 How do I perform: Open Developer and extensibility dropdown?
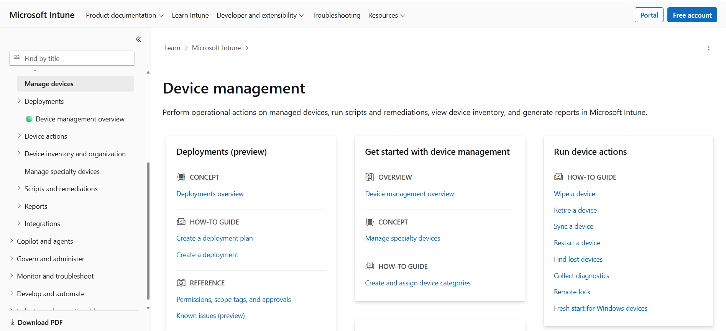point(260,15)
